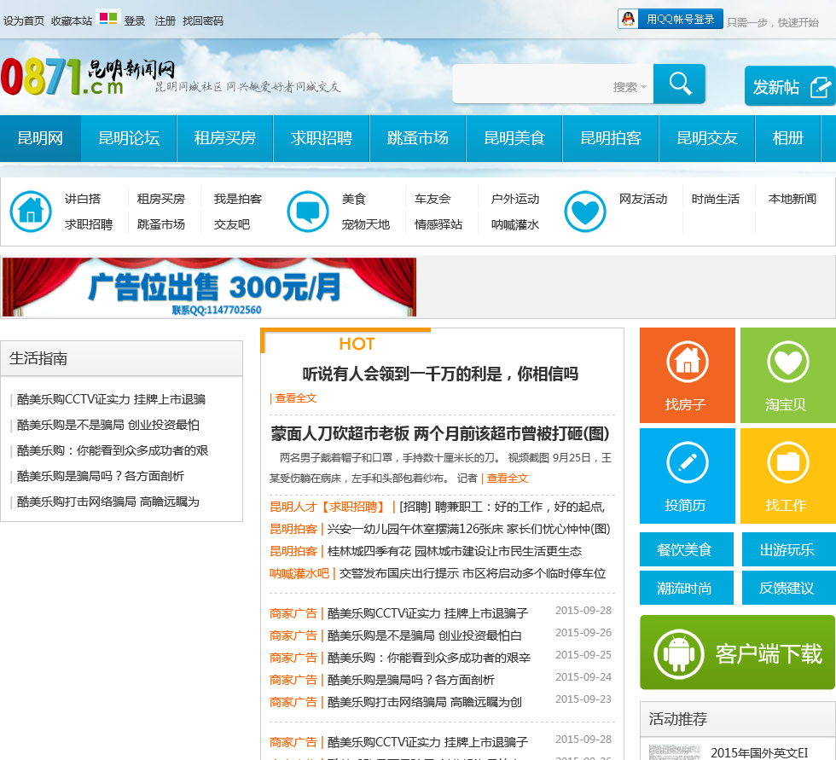Click the 潮流时尚 button
This screenshot has height=760, width=836.
point(686,588)
